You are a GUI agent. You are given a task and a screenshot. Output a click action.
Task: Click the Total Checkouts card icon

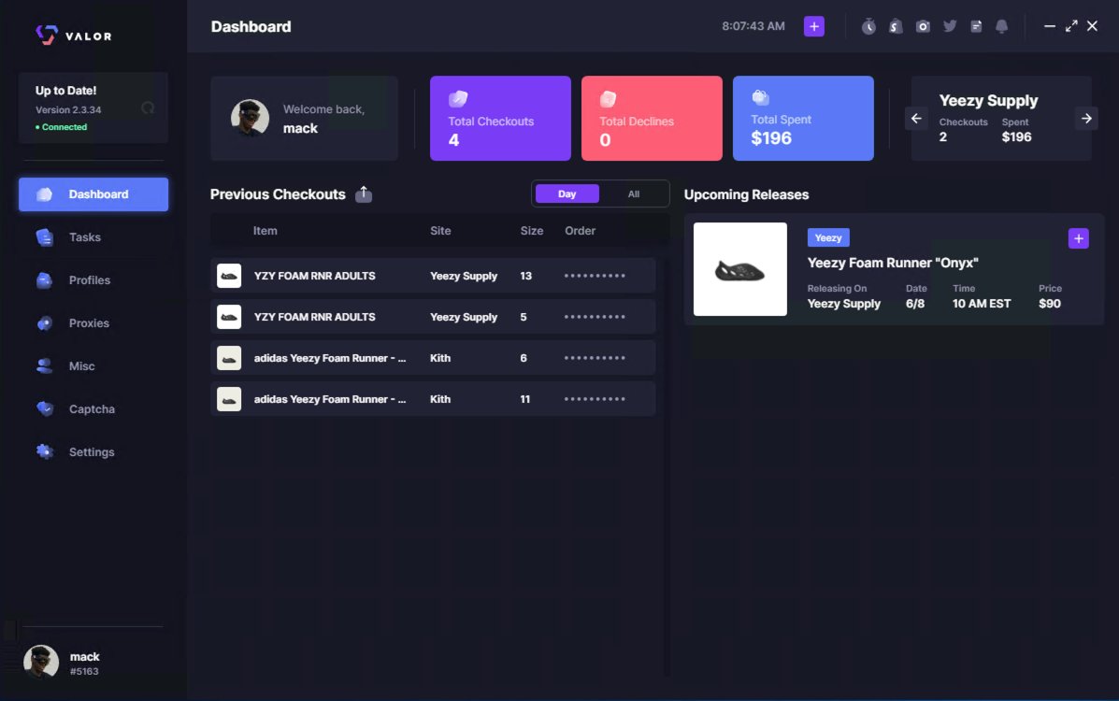coord(458,98)
